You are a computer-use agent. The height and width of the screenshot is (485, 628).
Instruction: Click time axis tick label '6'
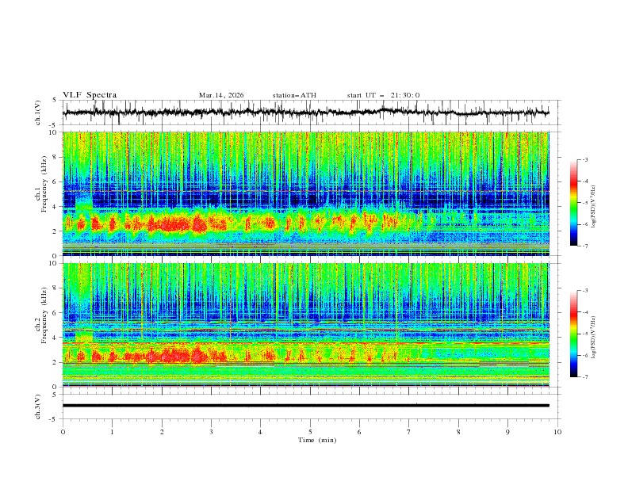[359, 432]
